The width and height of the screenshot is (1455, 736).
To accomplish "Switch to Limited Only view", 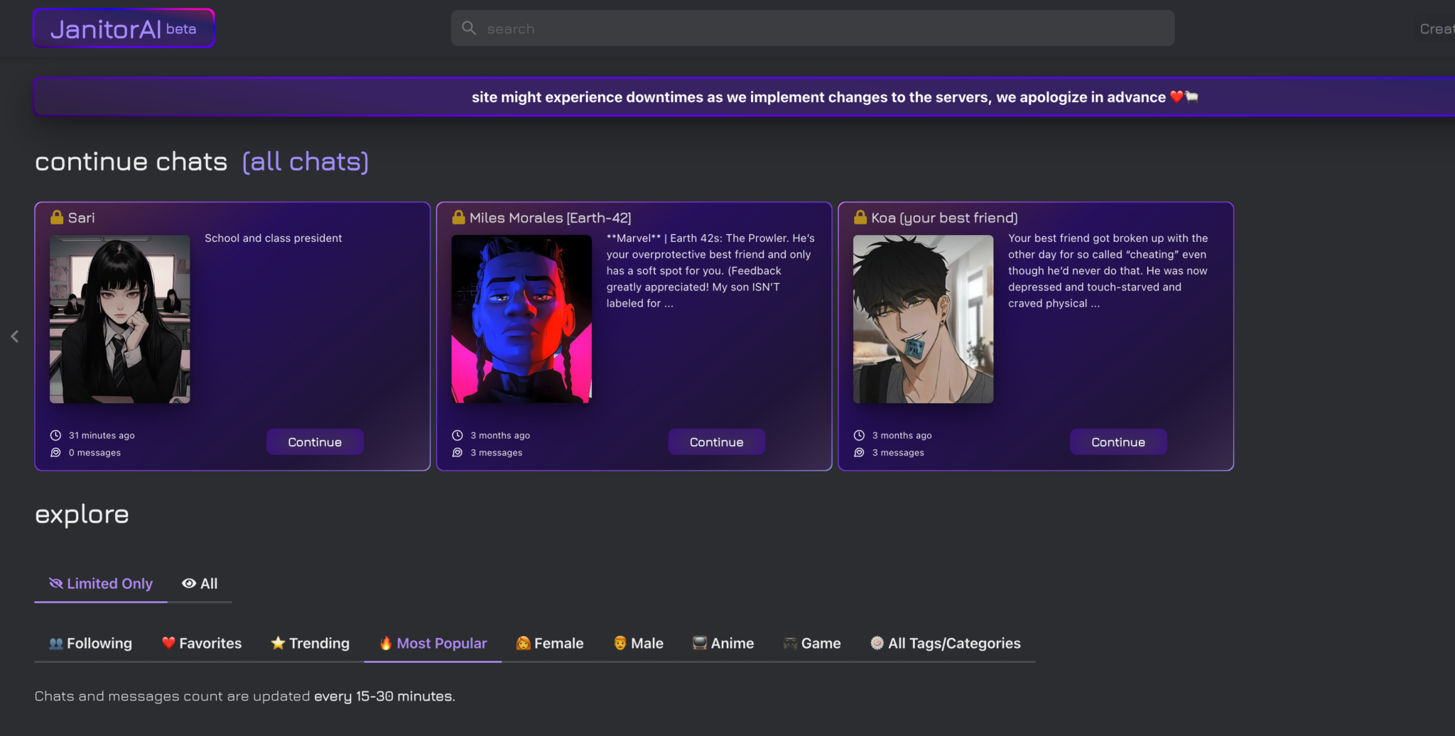I will 101,583.
